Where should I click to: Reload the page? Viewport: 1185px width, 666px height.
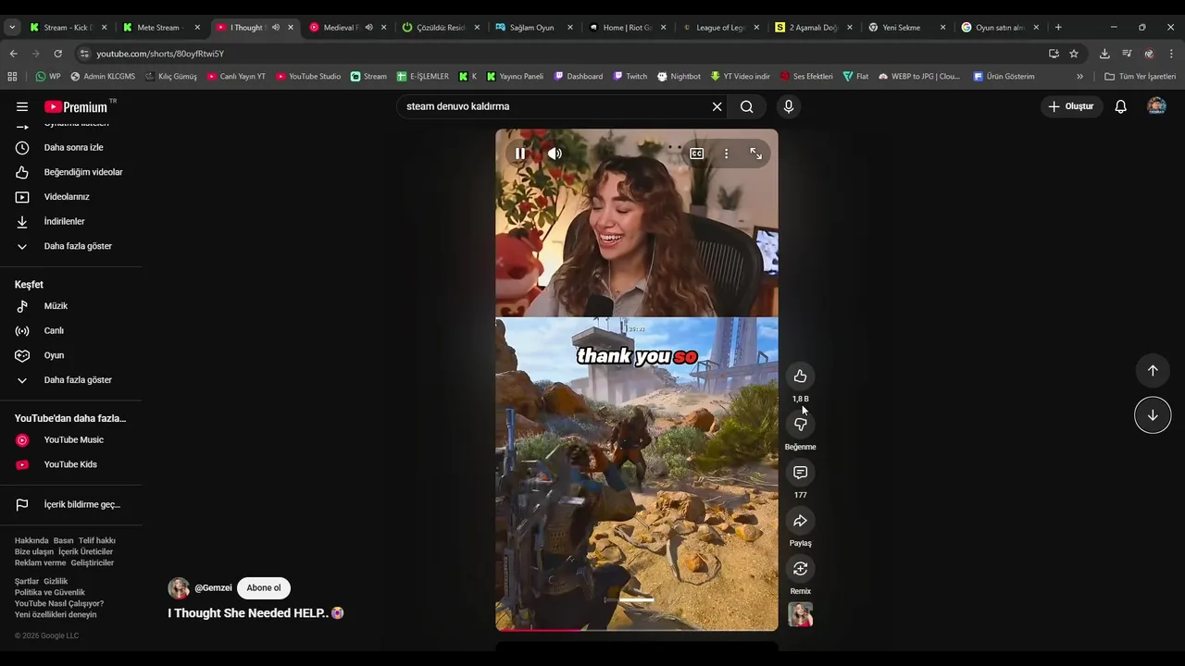tap(57, 54)
